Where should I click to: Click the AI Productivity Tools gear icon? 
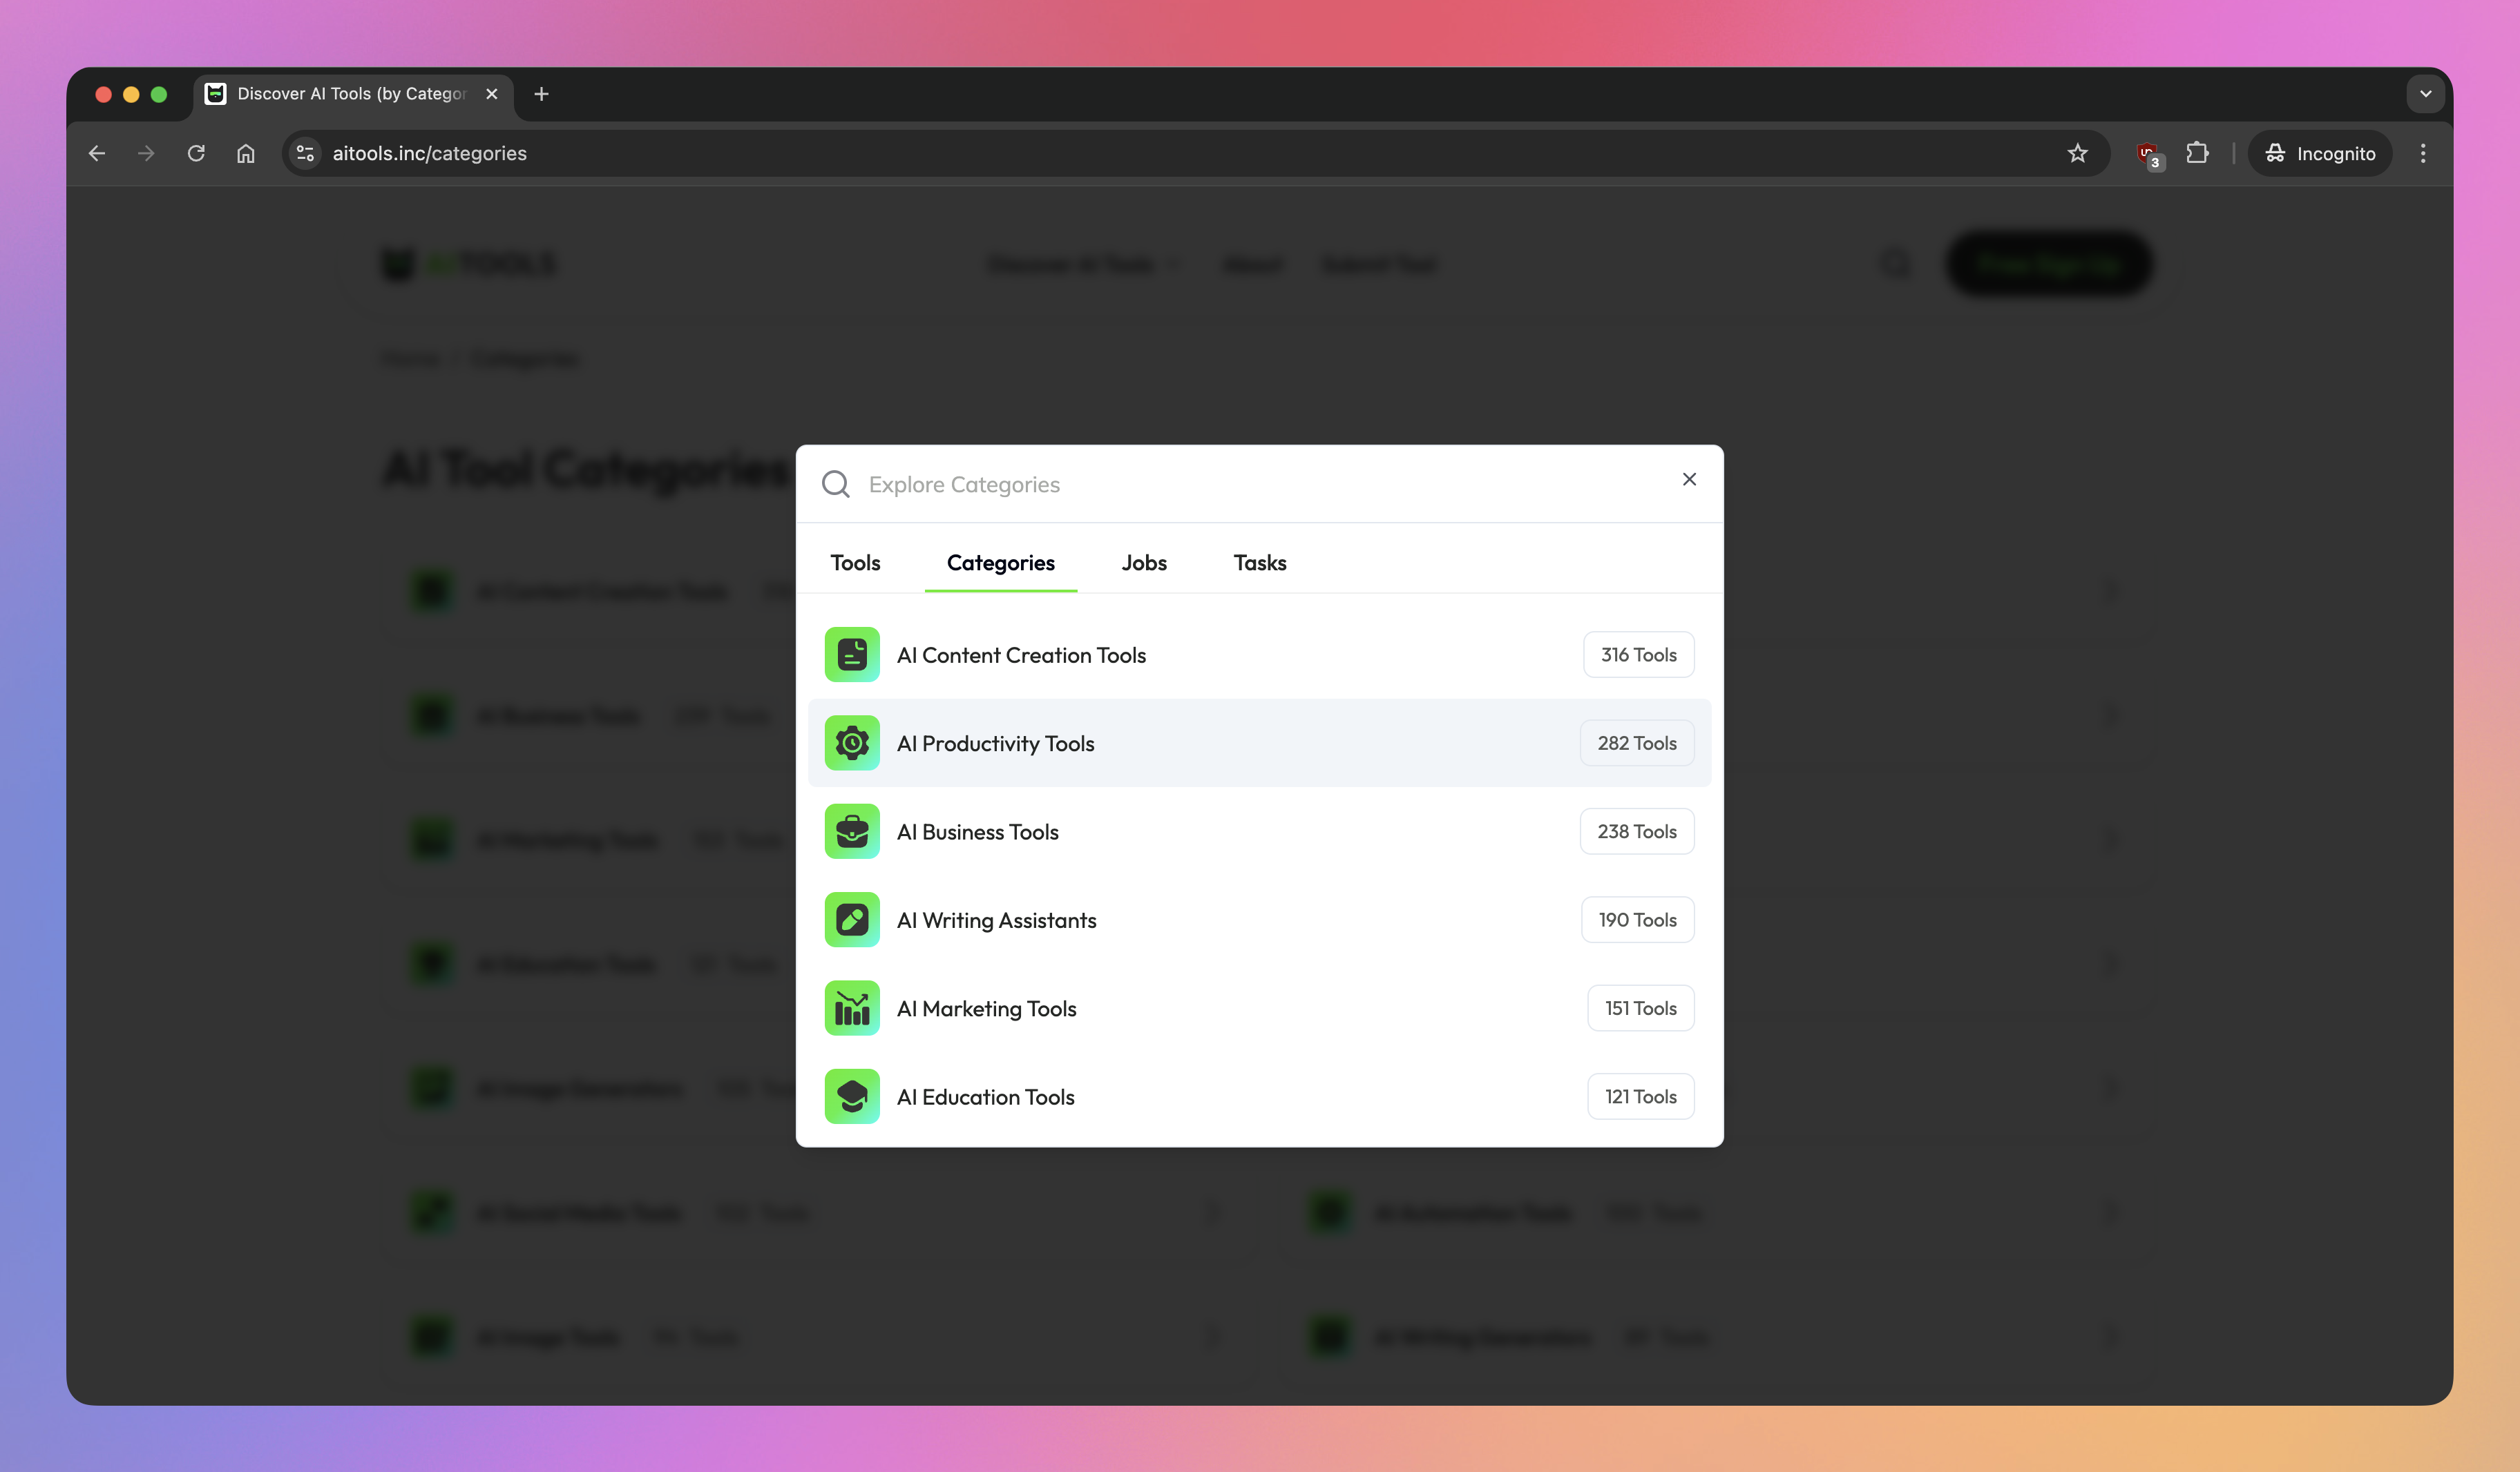coord(852,742)
